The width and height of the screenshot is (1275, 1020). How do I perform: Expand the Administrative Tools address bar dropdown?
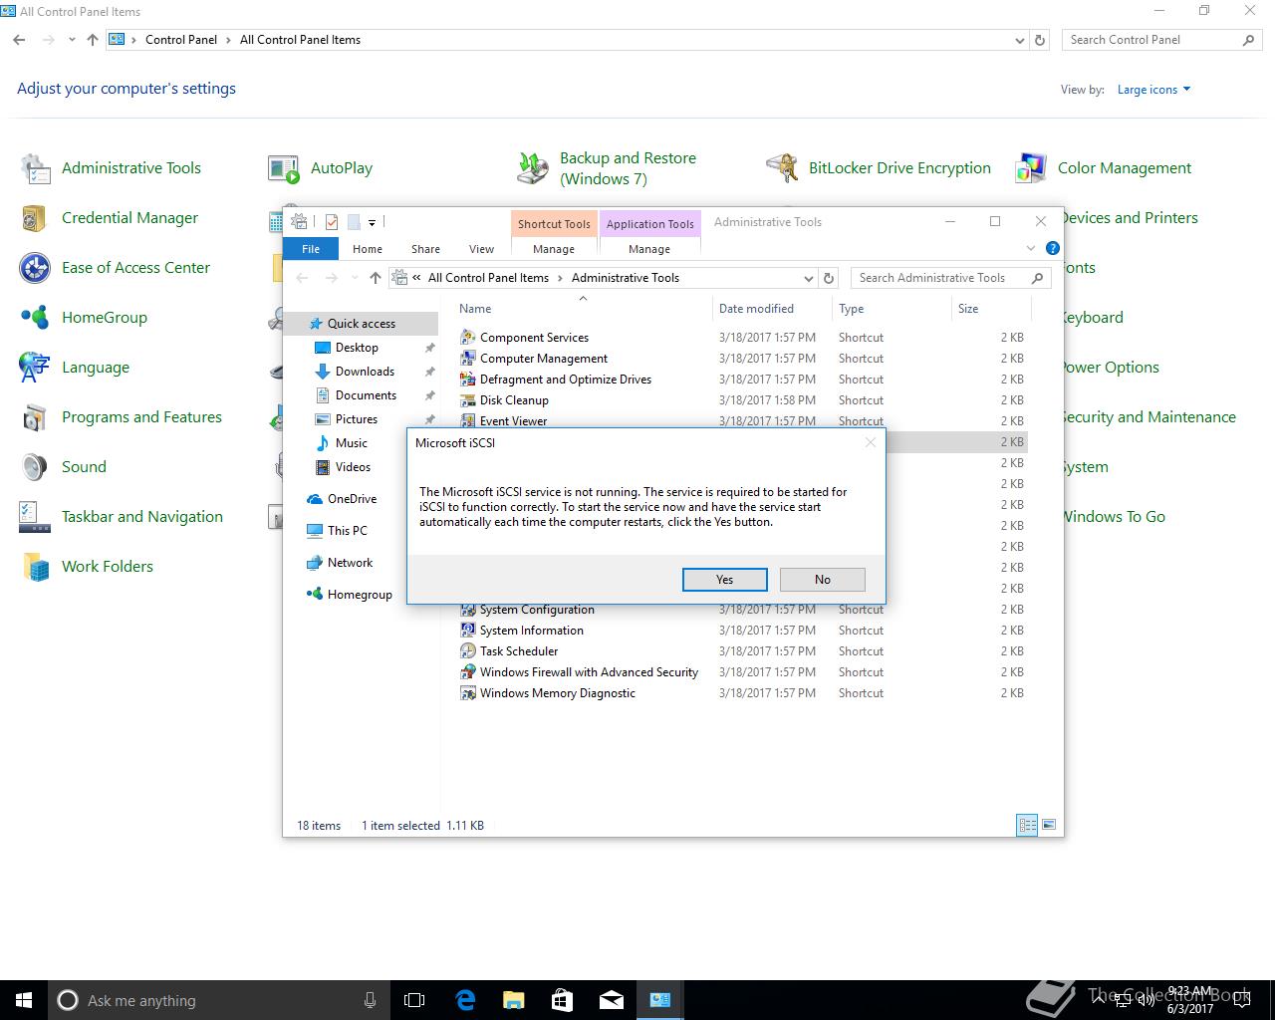click(808, 279)
